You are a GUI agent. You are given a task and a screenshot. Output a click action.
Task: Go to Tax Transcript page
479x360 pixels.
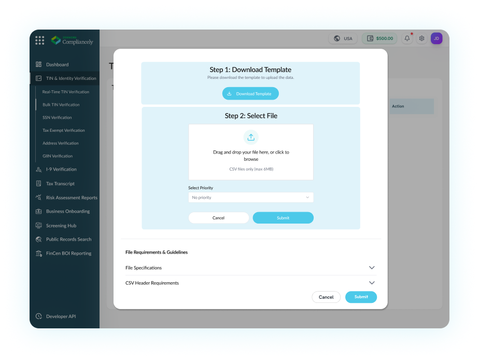[x=60, y=184]
